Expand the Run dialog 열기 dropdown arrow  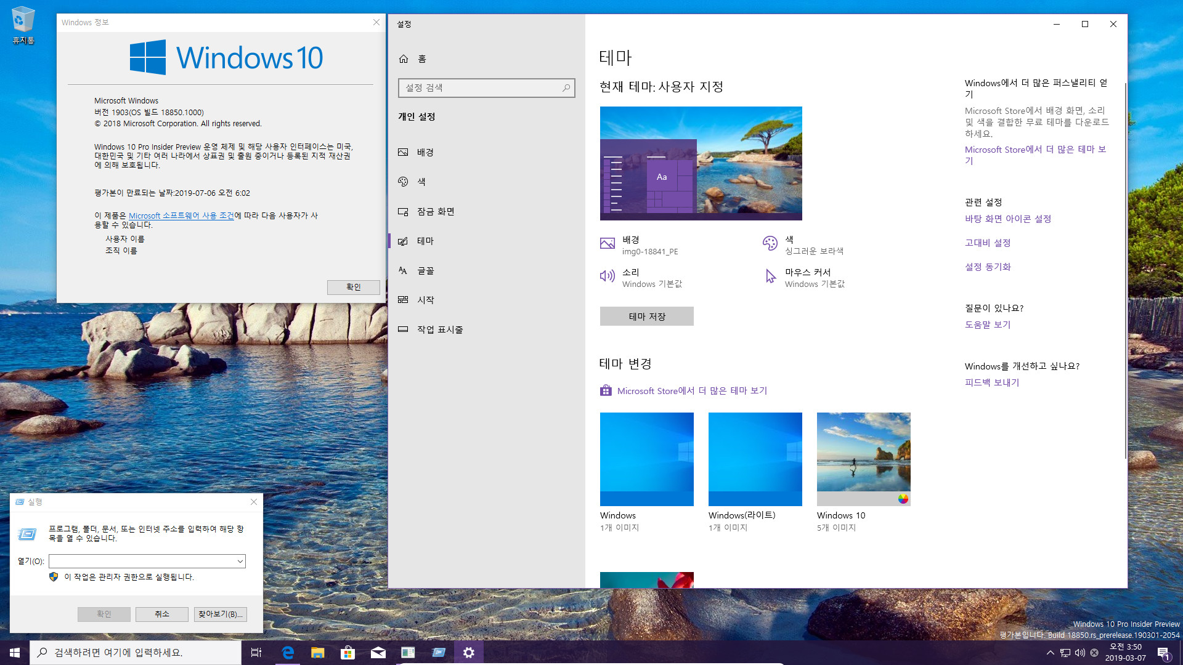(240, 561)
